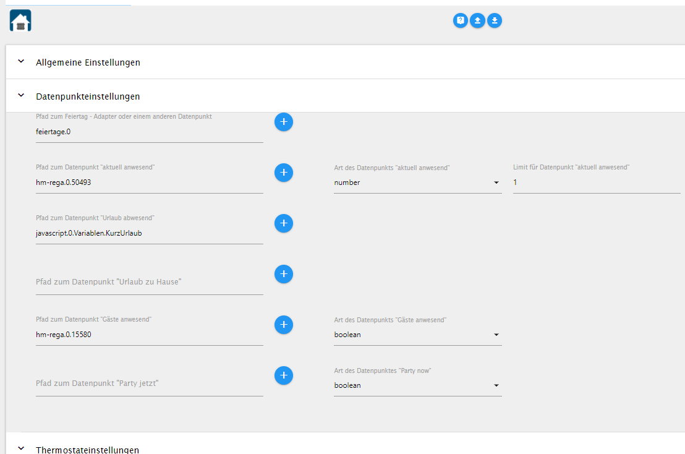Click label "Pfad zum Feiertag - Adapter oder einem anderen Datenpunkt"
685x454 pixels.
tap(124, 117)
